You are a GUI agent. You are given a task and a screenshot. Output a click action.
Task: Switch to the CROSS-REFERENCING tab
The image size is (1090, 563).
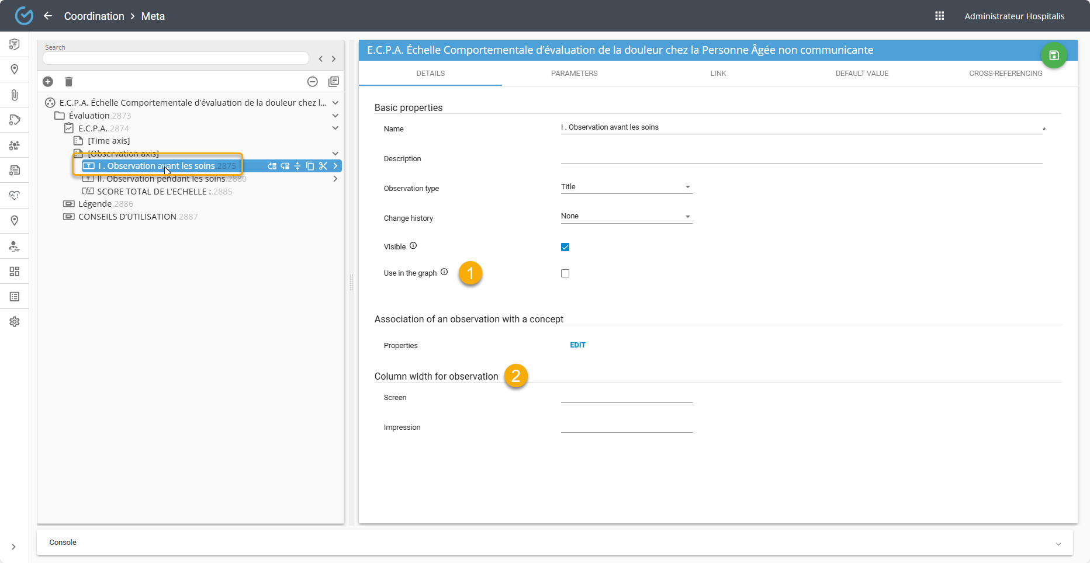pos(1005,74)
